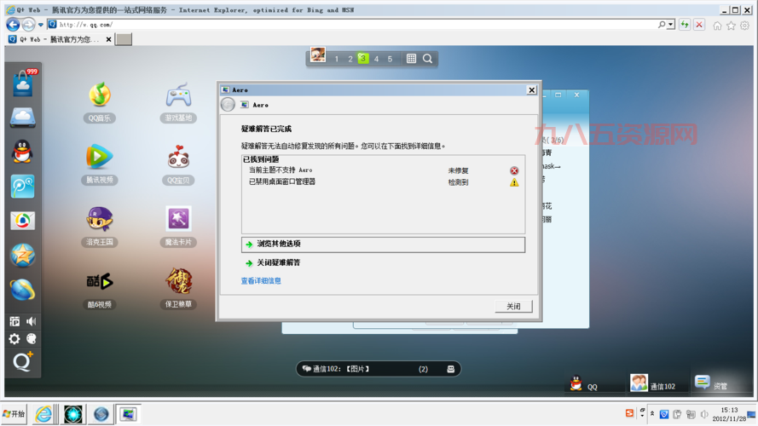Open IE favorites star icon
The height and width of the screenshot is (426, 758).
click(731, 26)
